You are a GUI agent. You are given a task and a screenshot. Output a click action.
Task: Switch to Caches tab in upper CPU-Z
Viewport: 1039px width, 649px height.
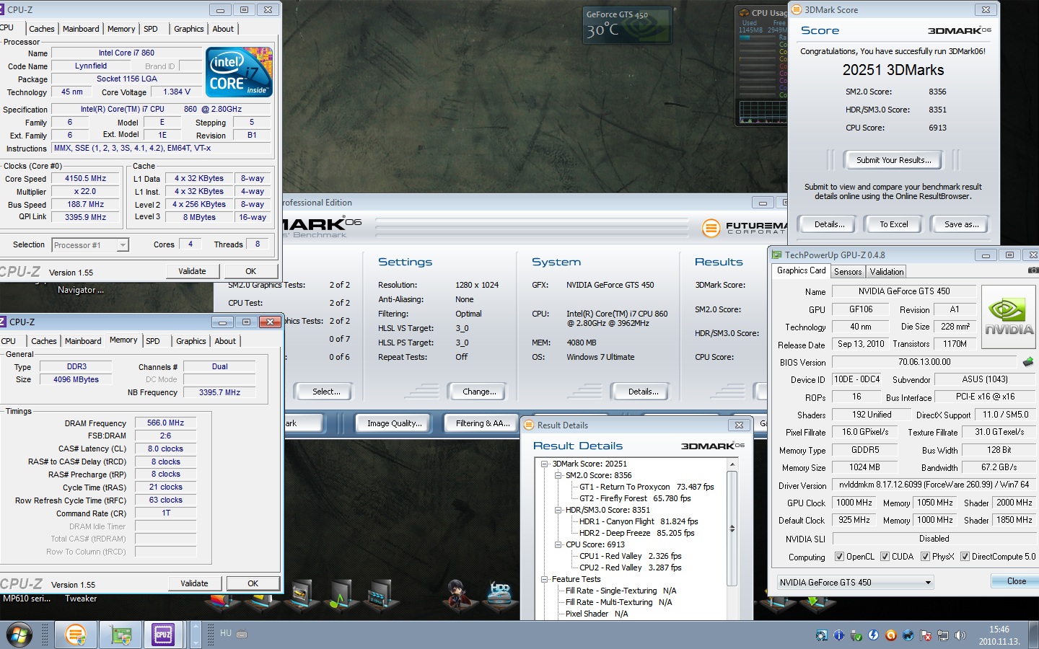42,29
